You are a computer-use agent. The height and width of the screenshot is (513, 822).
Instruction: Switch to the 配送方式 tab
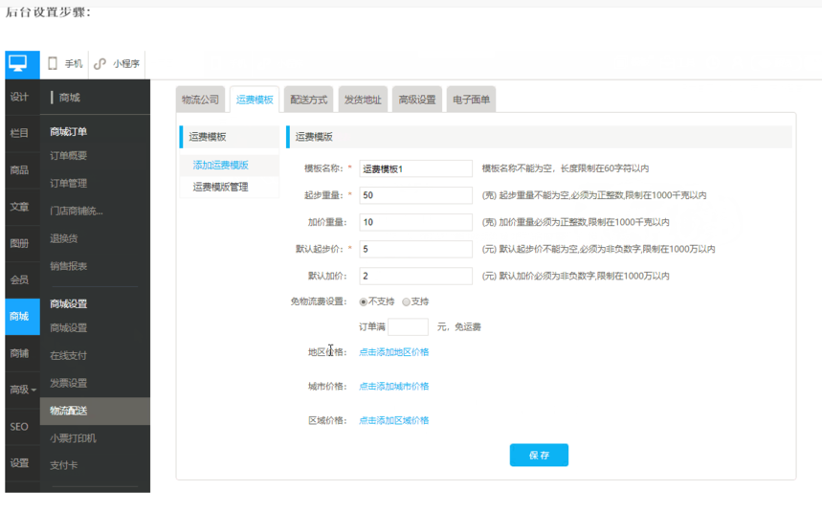(309, 100)
